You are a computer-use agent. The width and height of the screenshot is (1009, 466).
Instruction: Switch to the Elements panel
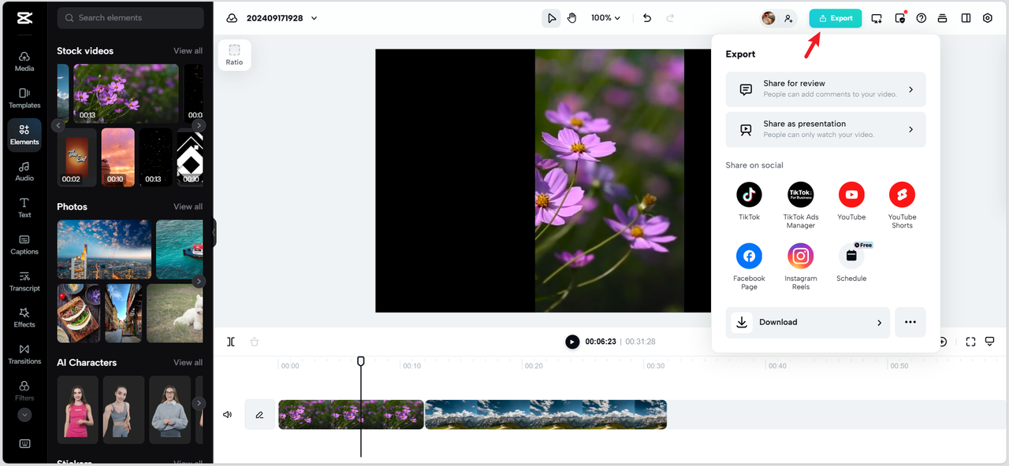[x=24, y=135]
